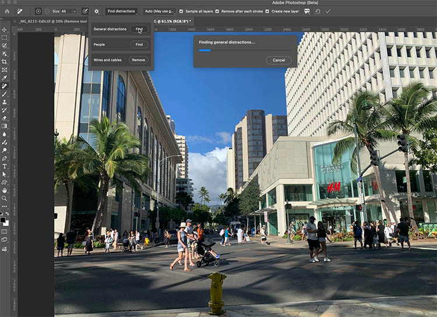Viewport: 437px width, 317px height.
Task: Select the Path Selection tool
Action: (x=4, y=174)
